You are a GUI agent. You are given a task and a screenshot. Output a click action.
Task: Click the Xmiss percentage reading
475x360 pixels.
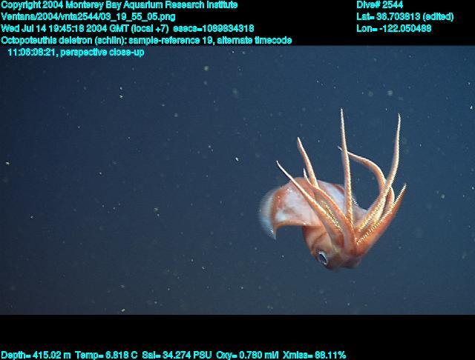pyautogui.click(x=316, y=355)
